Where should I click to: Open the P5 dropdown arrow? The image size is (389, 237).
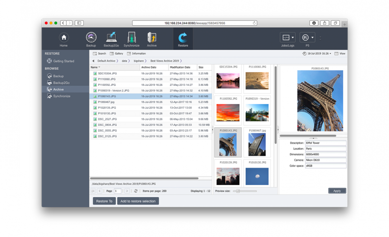312,37
